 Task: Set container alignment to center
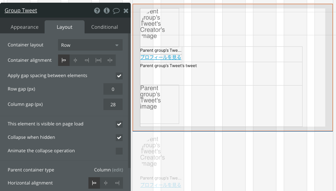point(75,60)
